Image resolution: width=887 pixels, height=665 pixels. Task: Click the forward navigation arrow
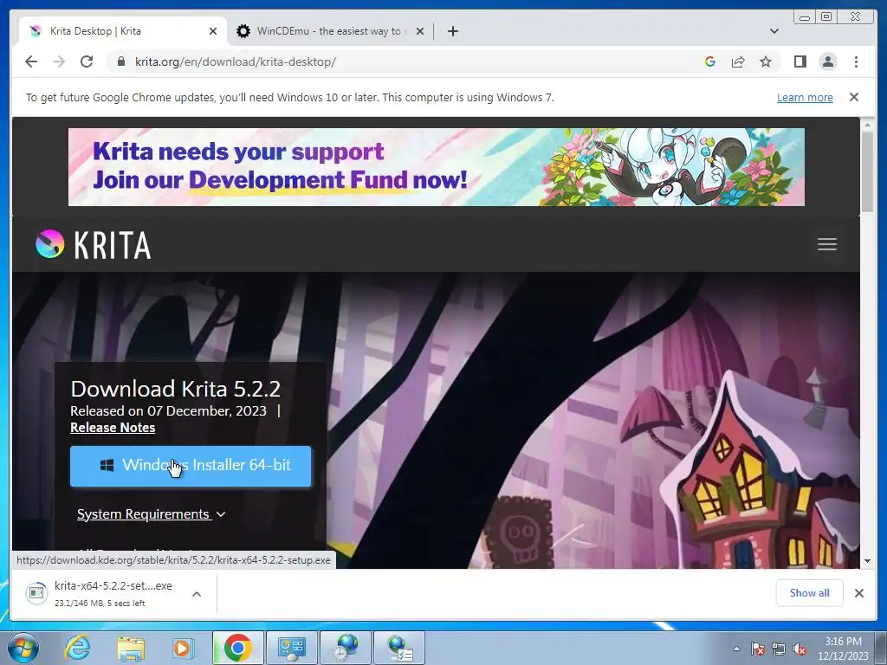click(59, 61)
